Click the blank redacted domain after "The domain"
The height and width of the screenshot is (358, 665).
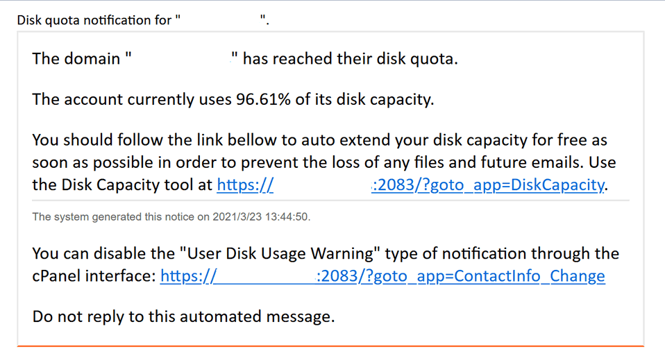click(181, 58)
